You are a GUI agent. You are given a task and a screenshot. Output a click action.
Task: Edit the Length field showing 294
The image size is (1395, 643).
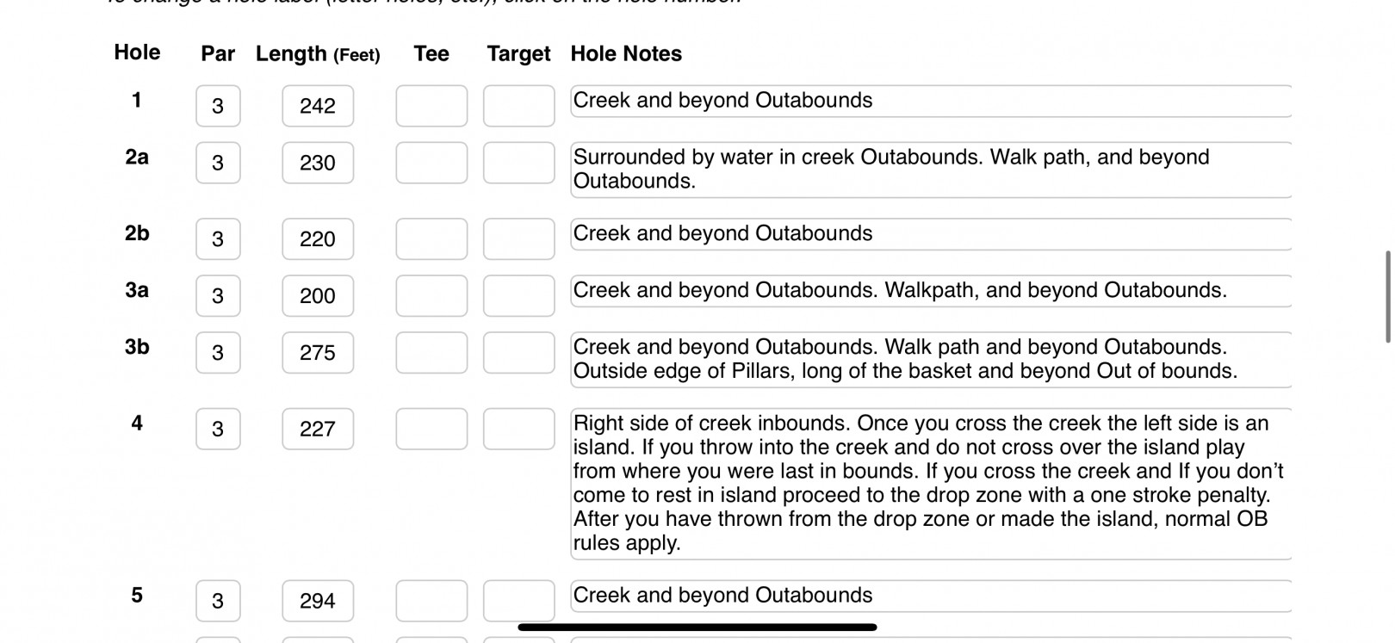[x=318, y=601]
